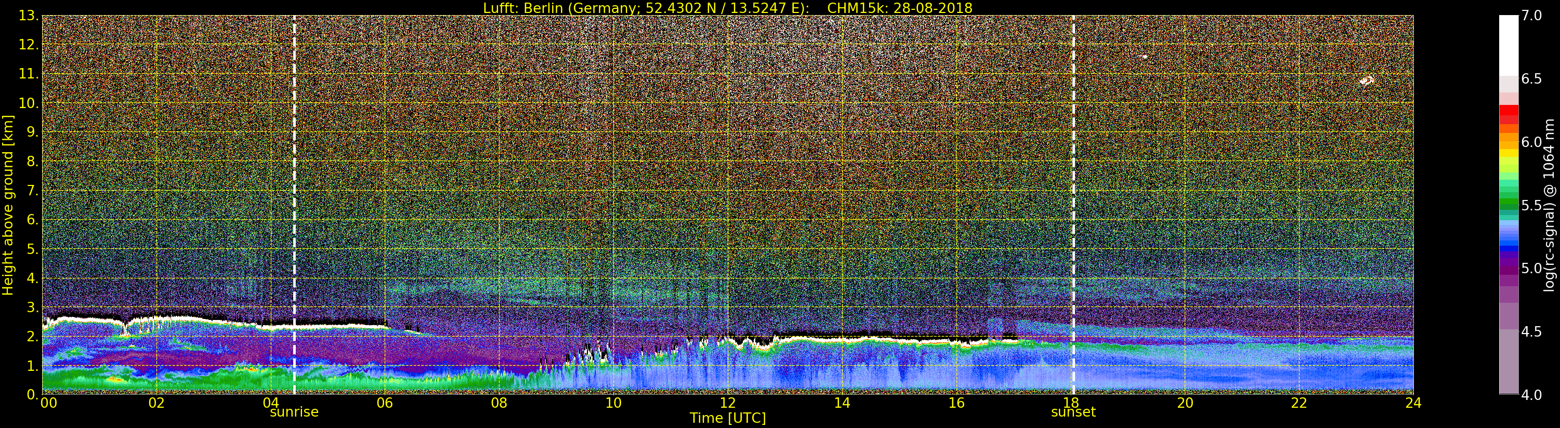Click the white top segment of the colorbar
This screenshot has height=428, width=1560.
point(1509,45)
